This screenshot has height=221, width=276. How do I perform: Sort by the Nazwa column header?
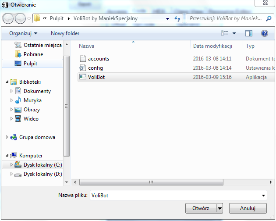[x=86, y=46]
